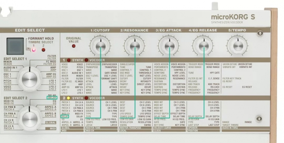Viewport: 284px width, 143px height.
Task: Click the 3/EG ATTACK header label
Action: [168, 30]
